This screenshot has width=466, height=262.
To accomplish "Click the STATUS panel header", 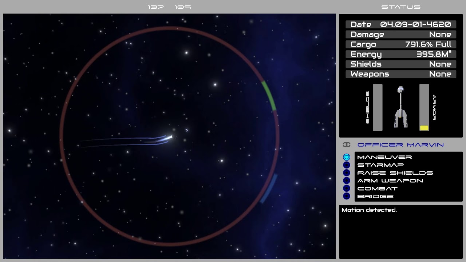I will 401,7.
